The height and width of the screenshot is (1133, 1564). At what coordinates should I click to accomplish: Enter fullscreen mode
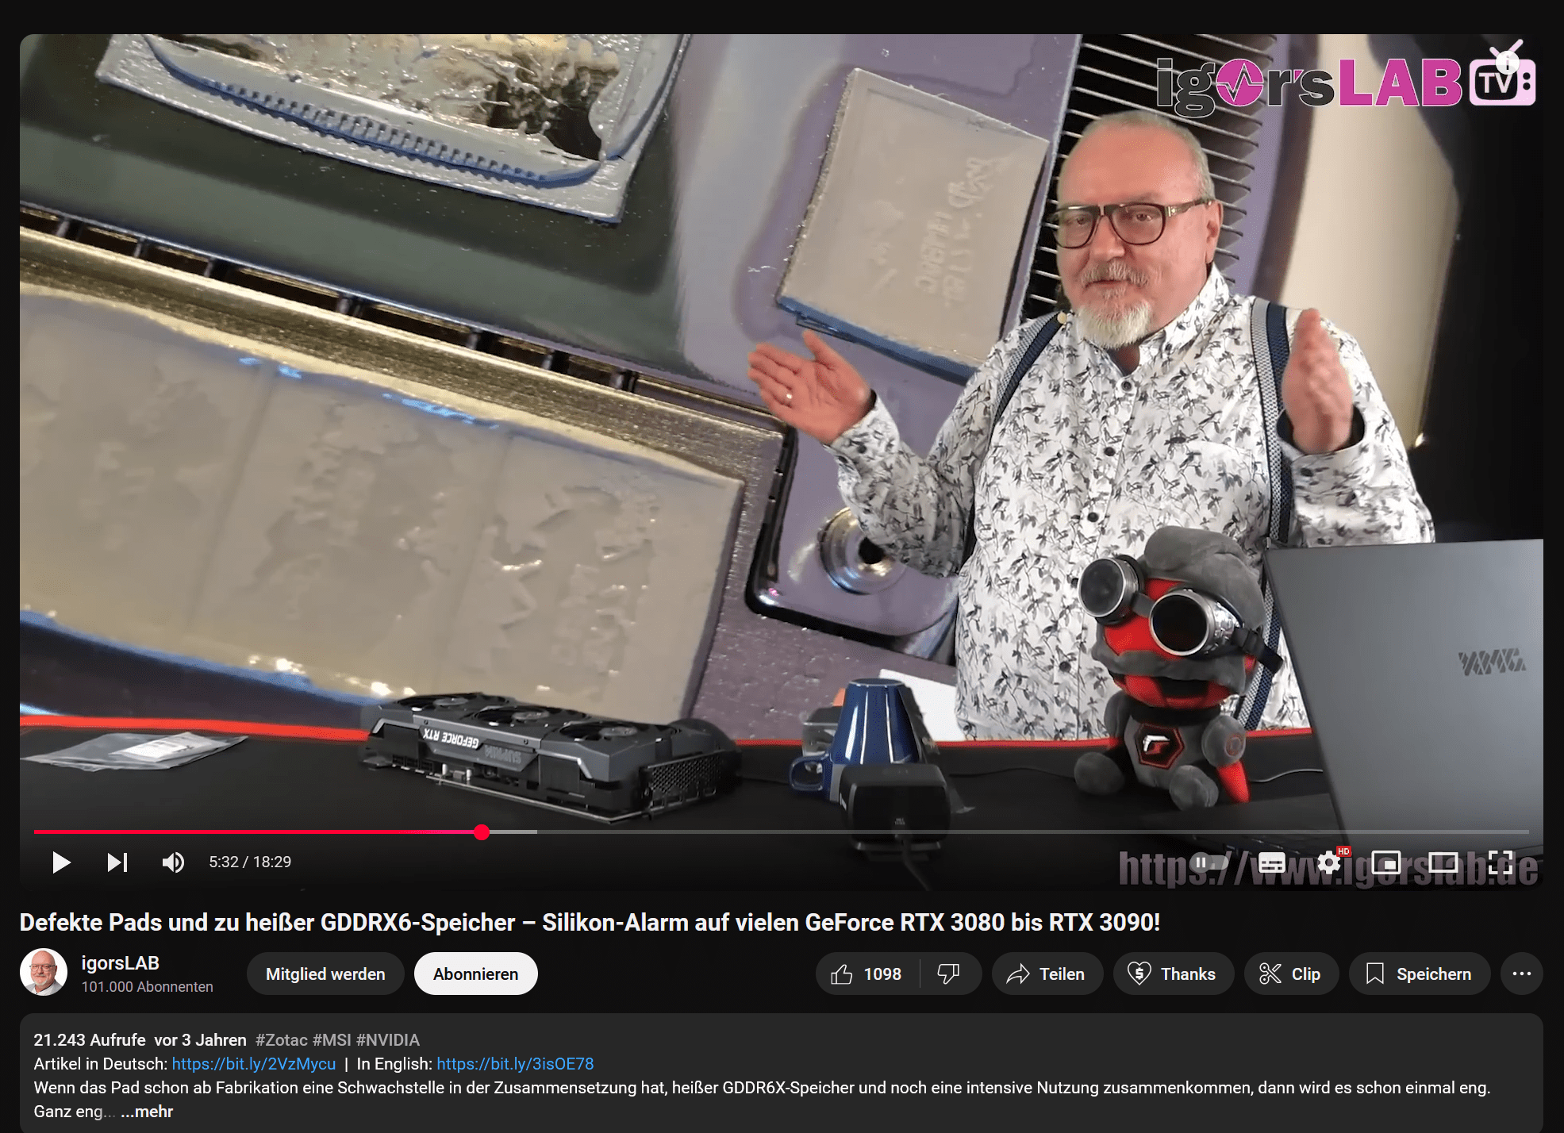(x=1501, y=862)
